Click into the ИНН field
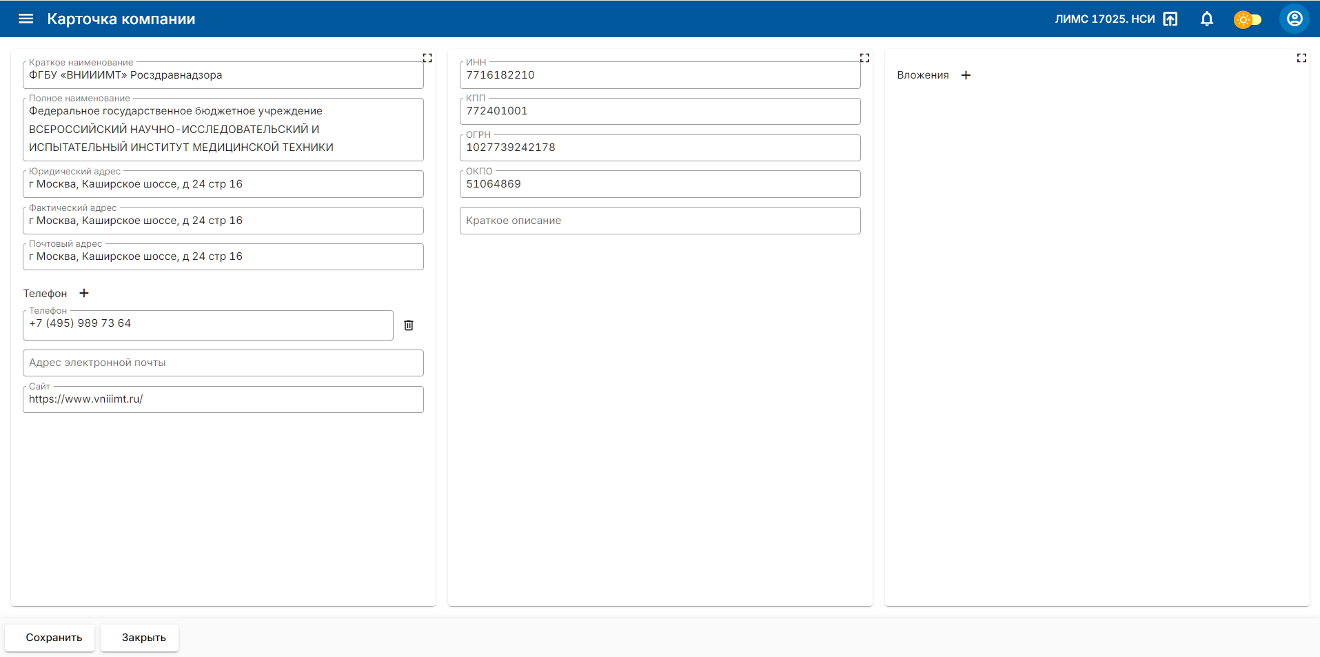 click(x=660, y=75)
